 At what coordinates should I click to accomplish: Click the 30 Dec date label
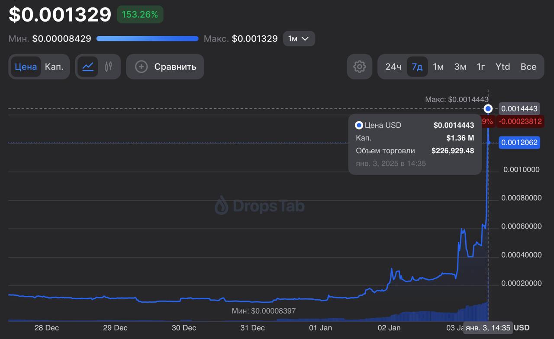pyautogui.click(x=184, y=328)
